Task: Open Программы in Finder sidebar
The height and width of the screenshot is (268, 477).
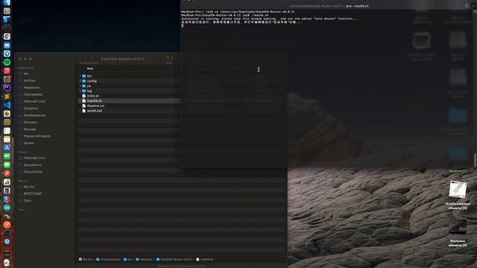Action: [x=33, y=95]
